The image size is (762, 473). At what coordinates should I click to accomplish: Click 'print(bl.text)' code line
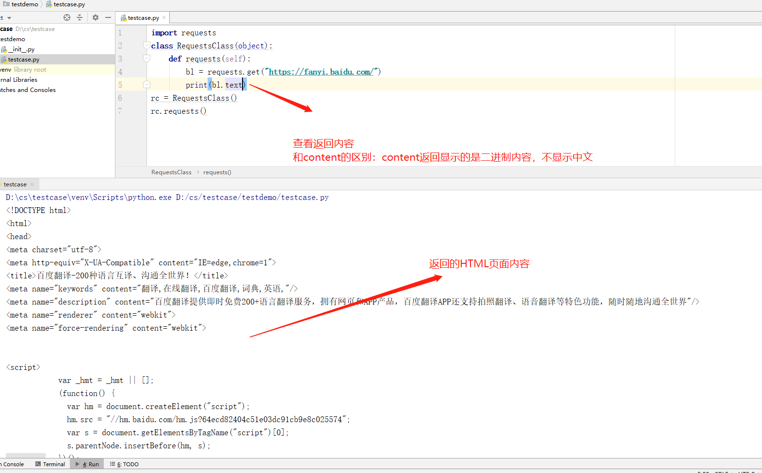tap(216, 85)
